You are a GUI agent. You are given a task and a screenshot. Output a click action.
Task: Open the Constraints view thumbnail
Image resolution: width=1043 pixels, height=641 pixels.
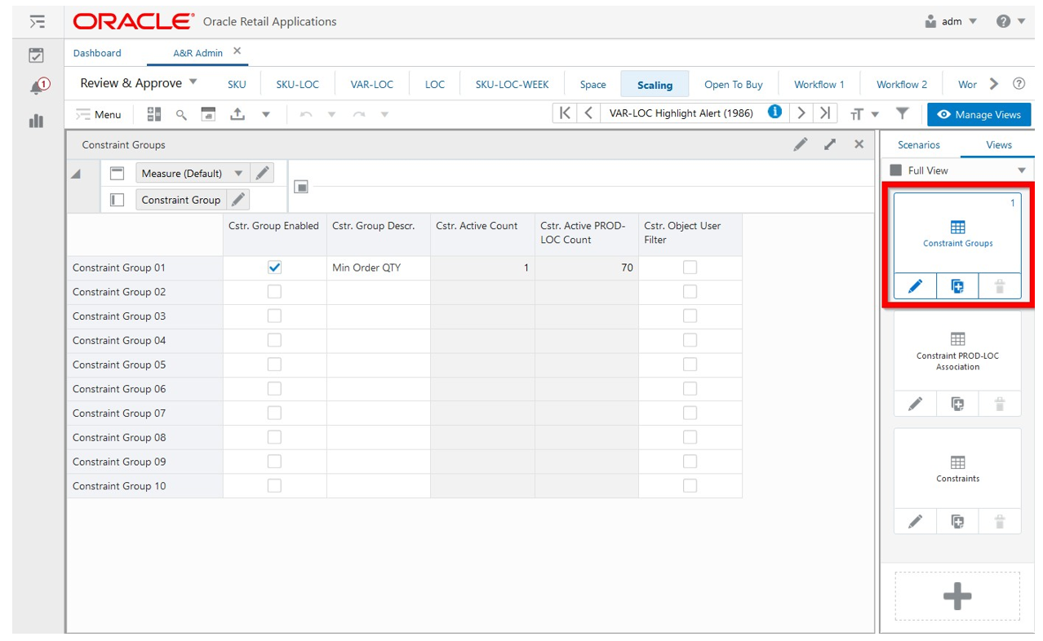[x=957, y=469]
